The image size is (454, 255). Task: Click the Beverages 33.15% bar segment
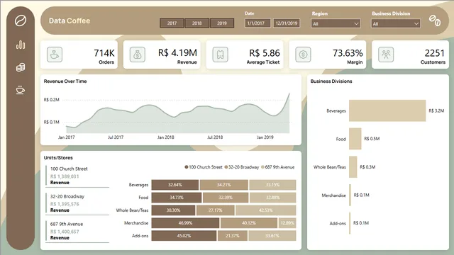[x=272, y=185]
